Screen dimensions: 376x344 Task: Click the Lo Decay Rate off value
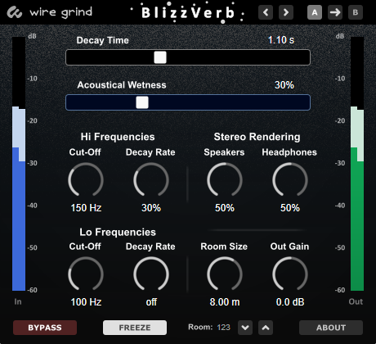pos(151,302)
